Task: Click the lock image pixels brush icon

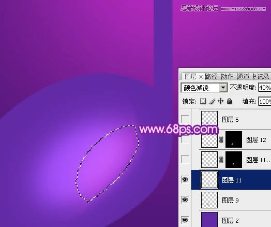Action: [212, 101]
